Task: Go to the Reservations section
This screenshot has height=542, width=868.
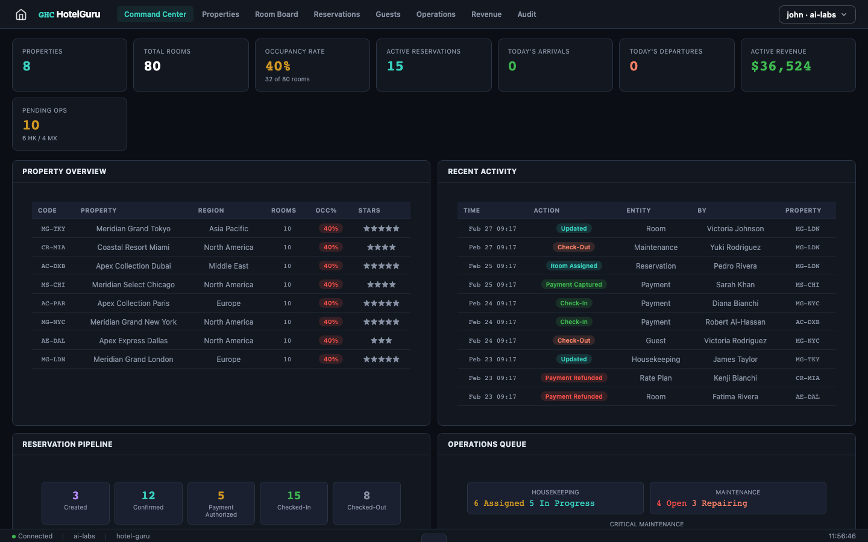Action: point(336,14)
